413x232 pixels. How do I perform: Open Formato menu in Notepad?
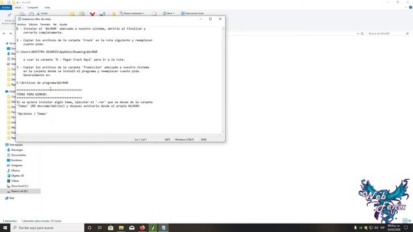pyautogui.click(x=45, y=24)
